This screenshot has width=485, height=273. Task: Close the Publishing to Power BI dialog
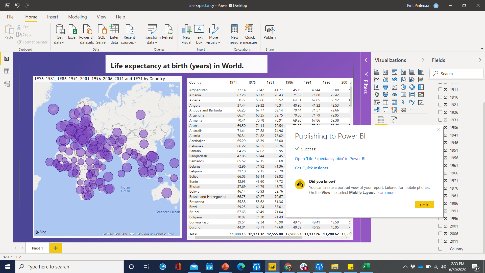pos(438,129)
